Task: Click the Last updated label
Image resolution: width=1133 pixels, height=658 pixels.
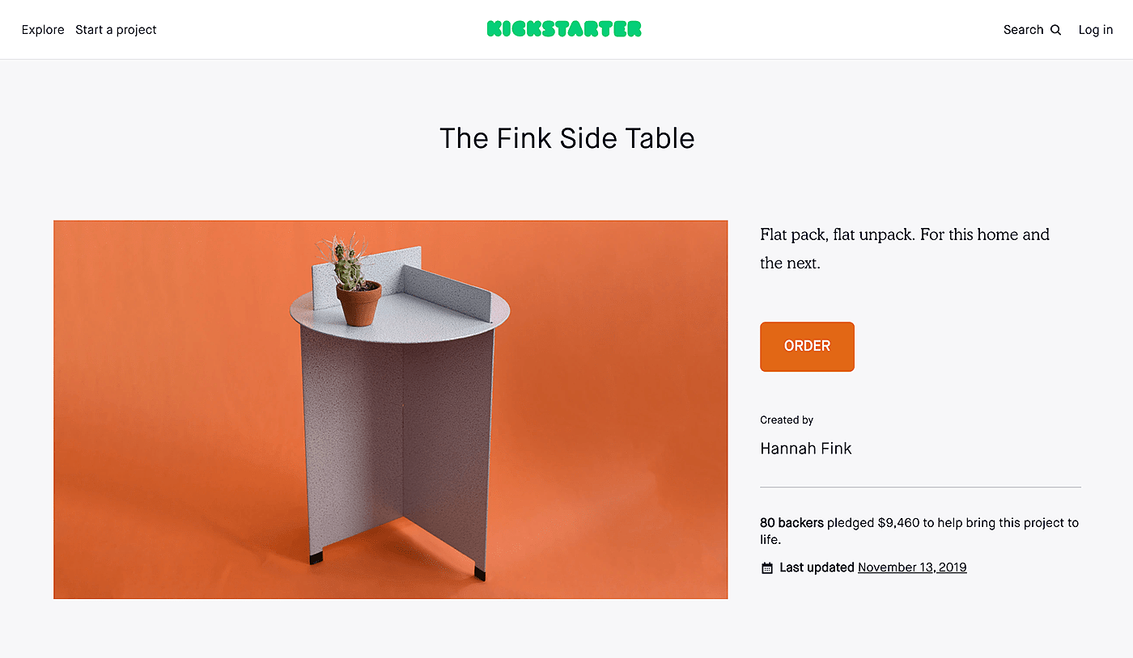Action: [x=817, y=567]
